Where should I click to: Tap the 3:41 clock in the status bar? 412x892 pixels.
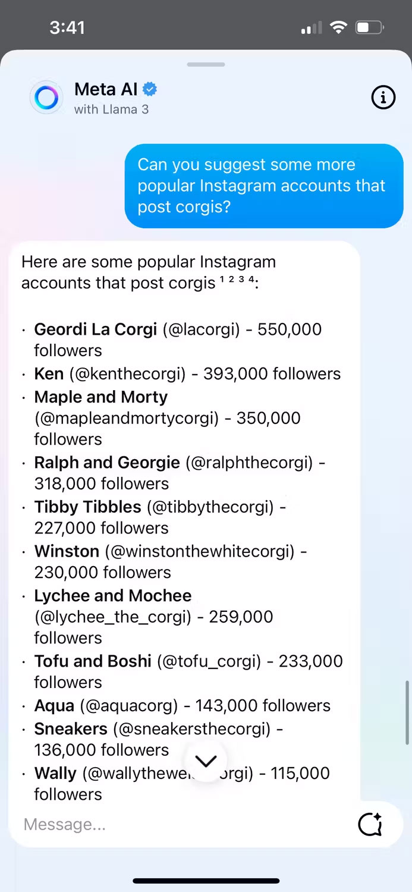pos(67,27)
